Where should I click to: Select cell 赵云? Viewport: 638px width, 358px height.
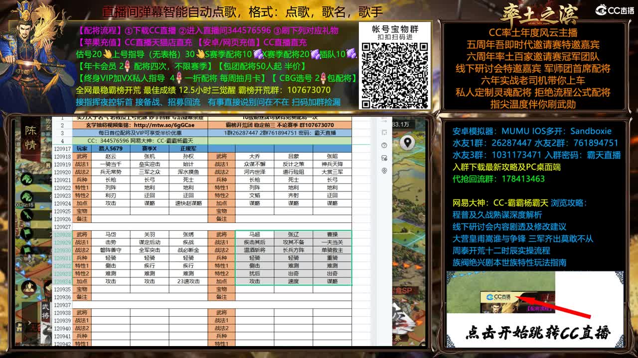[110, 156]
